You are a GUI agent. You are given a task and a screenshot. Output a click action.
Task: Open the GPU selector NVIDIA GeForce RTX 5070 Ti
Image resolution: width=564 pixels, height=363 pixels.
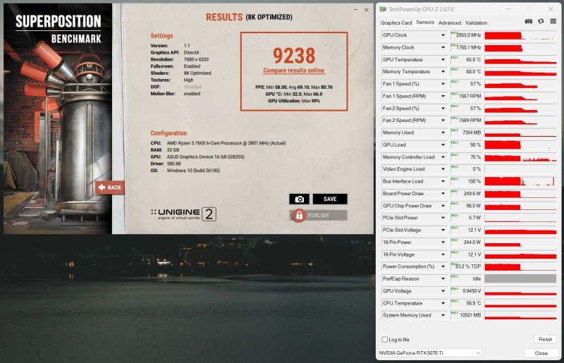[x=430, y=353]
